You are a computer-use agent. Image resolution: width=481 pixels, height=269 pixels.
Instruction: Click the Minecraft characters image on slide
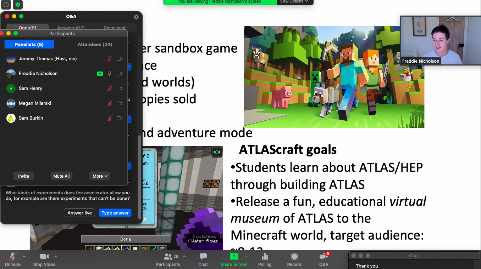334,77
